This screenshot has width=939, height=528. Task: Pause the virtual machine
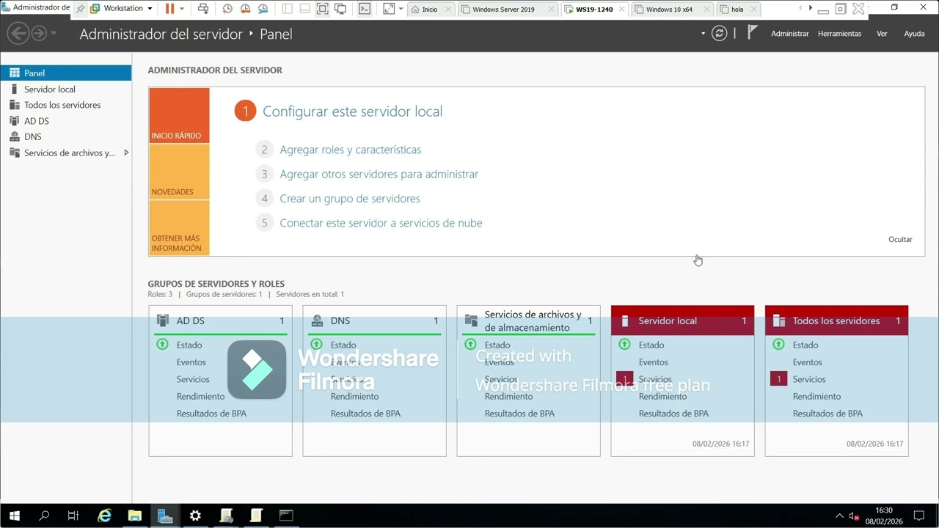(x=169, y=9)
